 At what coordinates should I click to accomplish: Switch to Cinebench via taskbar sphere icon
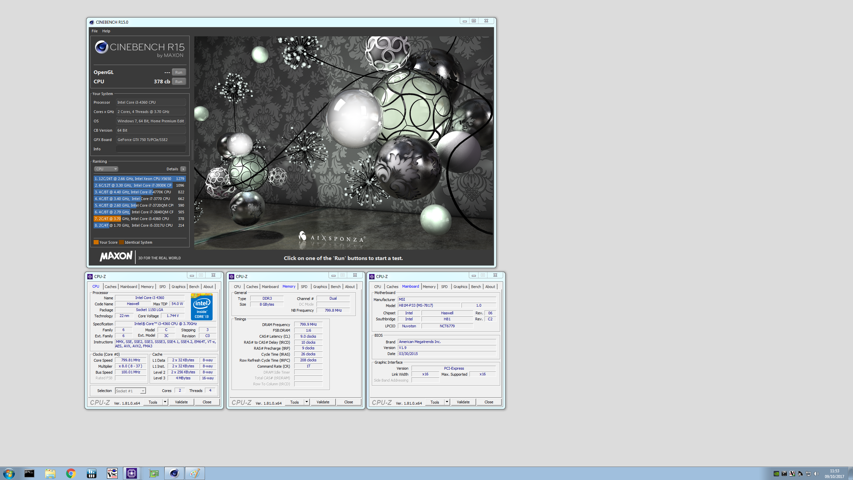point(174,473)
